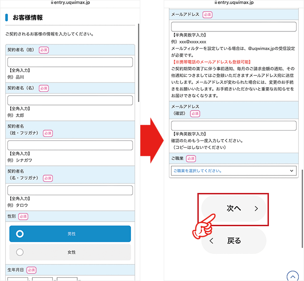Focus the 名・フリガナ text field
The height and width of the screenshot is (281, 304).
coord(70,190)
